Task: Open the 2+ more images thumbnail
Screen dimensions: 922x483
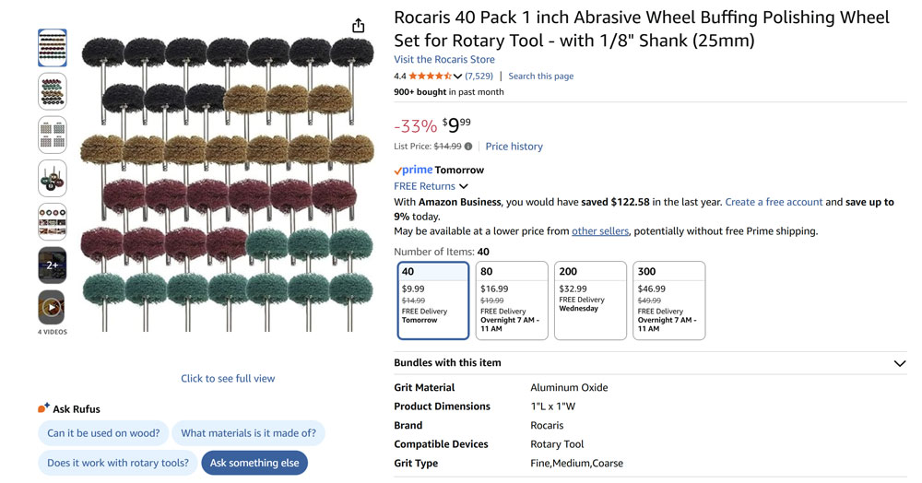Action: pyautogui.click(x=52, y=265)
